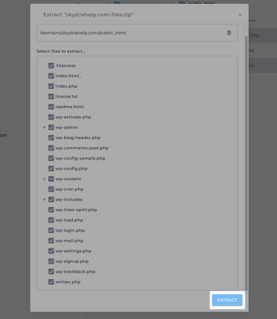Screen dimensions: 277x319
Task: Click the wp-trackback.php file name
Action: pyautogui.click(x=75, y=272)
